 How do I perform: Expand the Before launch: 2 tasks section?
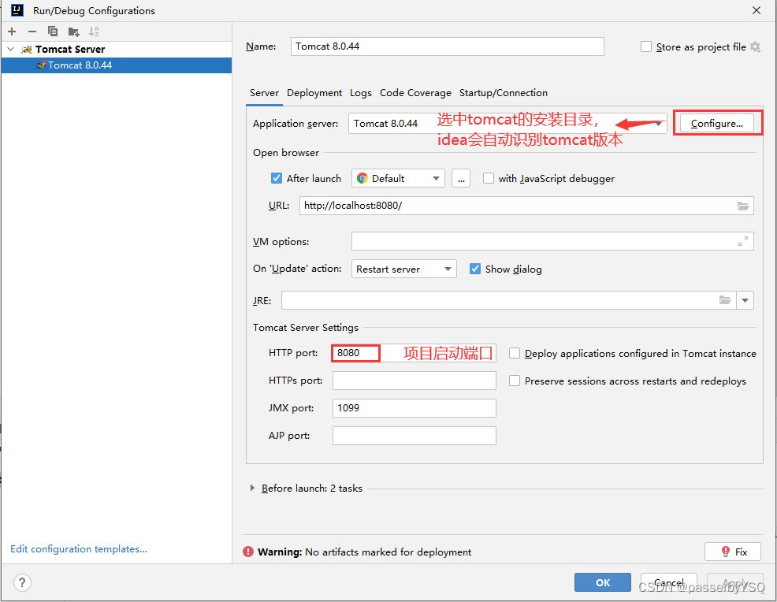click(x=253, y=488)
